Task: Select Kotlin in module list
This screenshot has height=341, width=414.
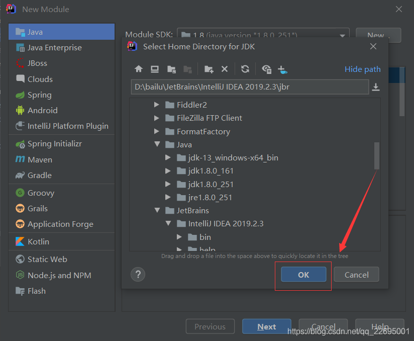Action: pos(61,241)
